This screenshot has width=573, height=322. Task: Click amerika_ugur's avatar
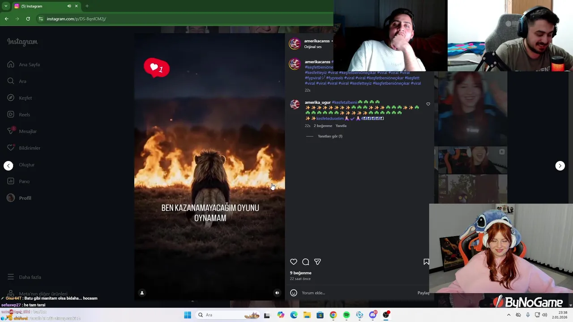tap(295, 104)
